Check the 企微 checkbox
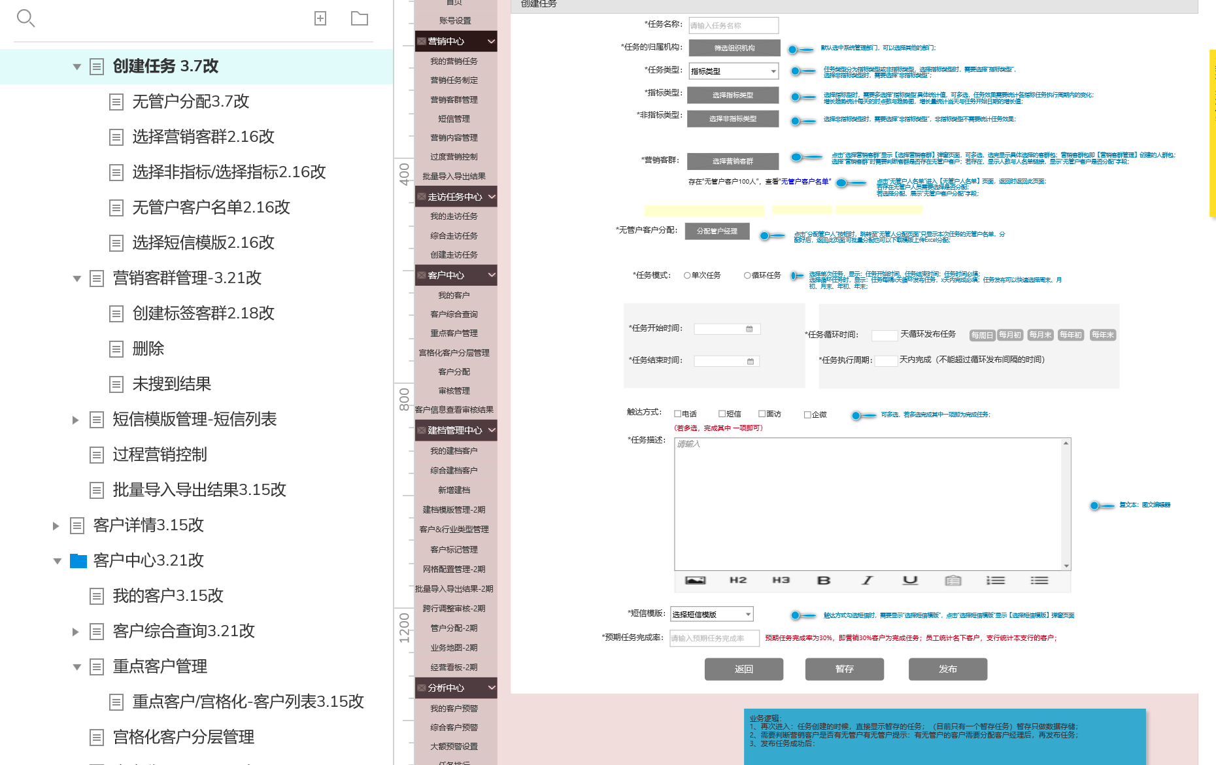 click(x=808, y=414)
